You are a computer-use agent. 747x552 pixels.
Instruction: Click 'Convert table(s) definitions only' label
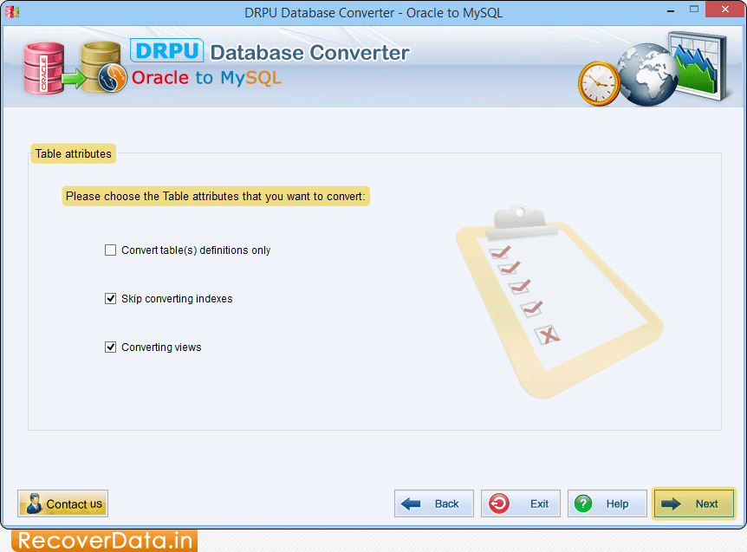pos(196,250)
